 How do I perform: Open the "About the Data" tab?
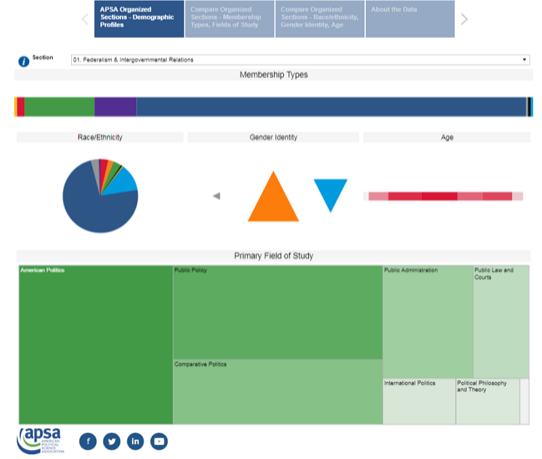tap(410, 19)
